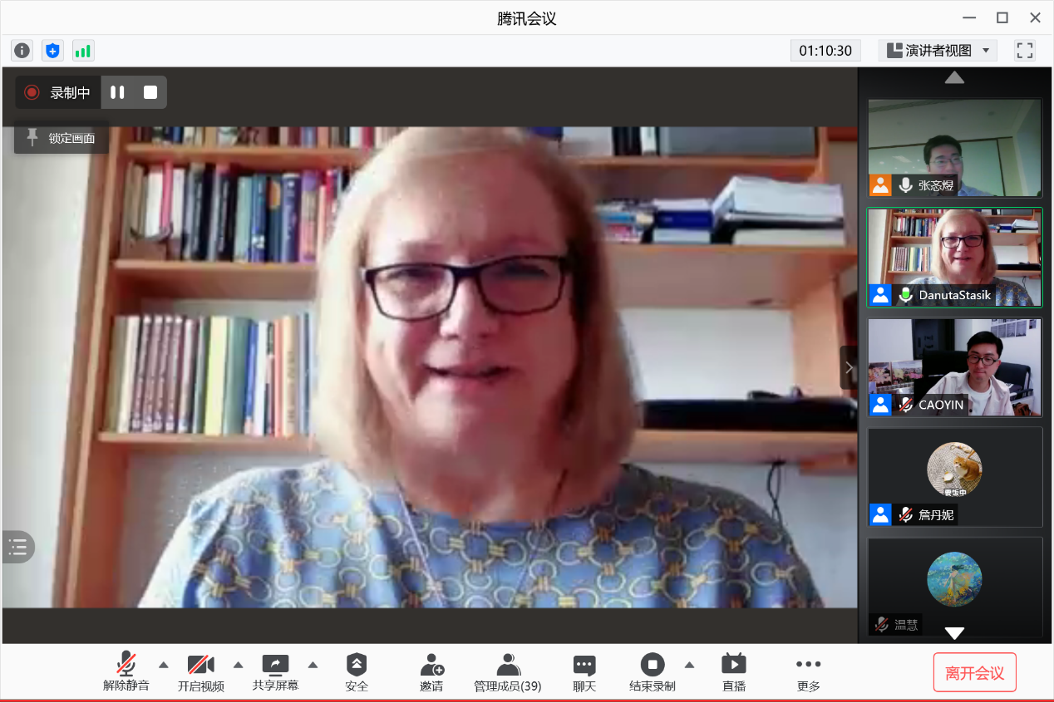Open the speaker view (演讲者视图) dropdown
The width and height of the screenshot is (1054, 703).
938,51
